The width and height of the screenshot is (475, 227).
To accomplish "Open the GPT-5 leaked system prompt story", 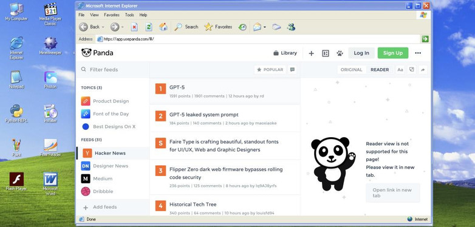I will point(204,115).
